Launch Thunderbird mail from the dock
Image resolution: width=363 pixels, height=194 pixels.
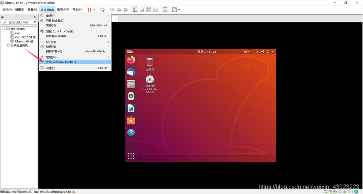coord(131,72)
